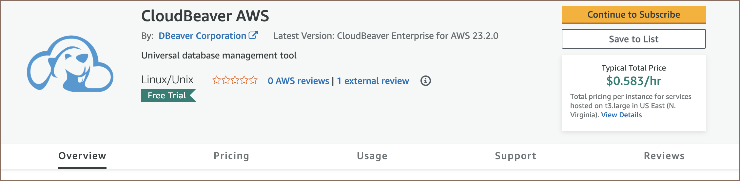Click View Details for pricing
The height and width of the screenshot is (181, 740).
pyautogui.click(x=621, y=115)
